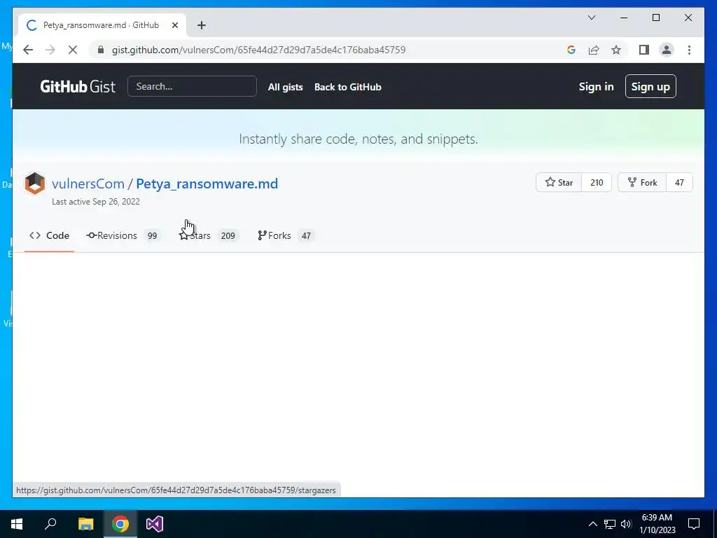This screenshot has height=538, width=717.
Task: Click Chrome icon in taskbar
Action: pyautogui.click(x=120, y=524)
